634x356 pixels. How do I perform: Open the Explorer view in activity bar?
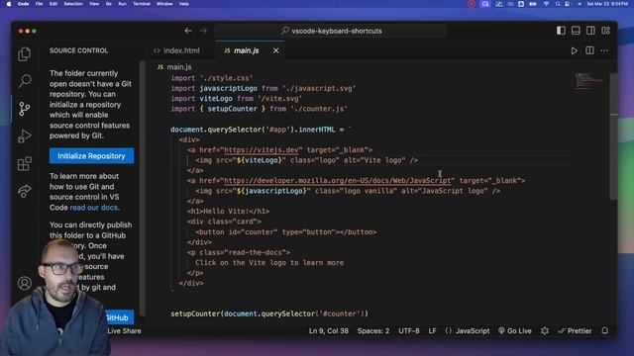(x=24, y=54)
